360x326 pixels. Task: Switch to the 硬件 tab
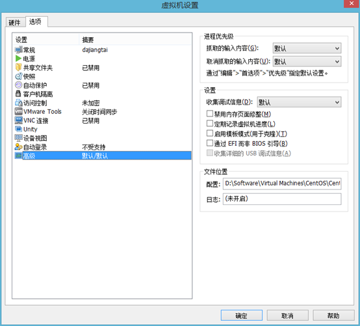(x=15, y=22)
